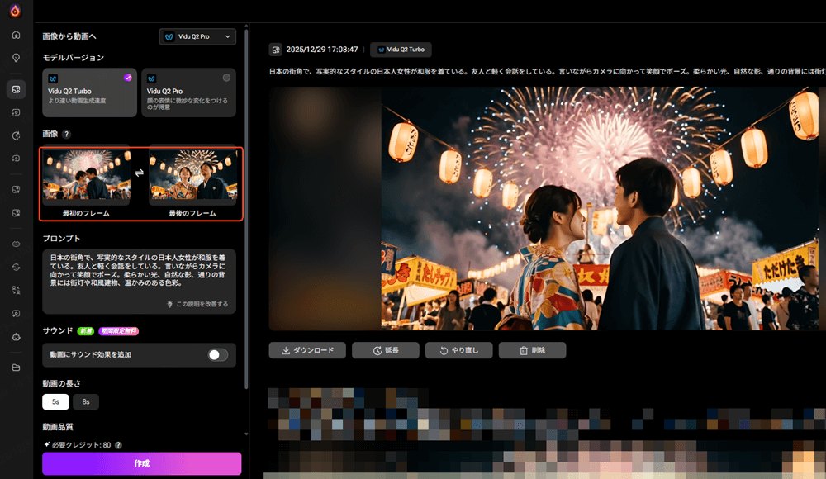Click the ダウンロード button
Viewport: 826px width, 479px height.
pyautogui.click(x=306, y=350)
